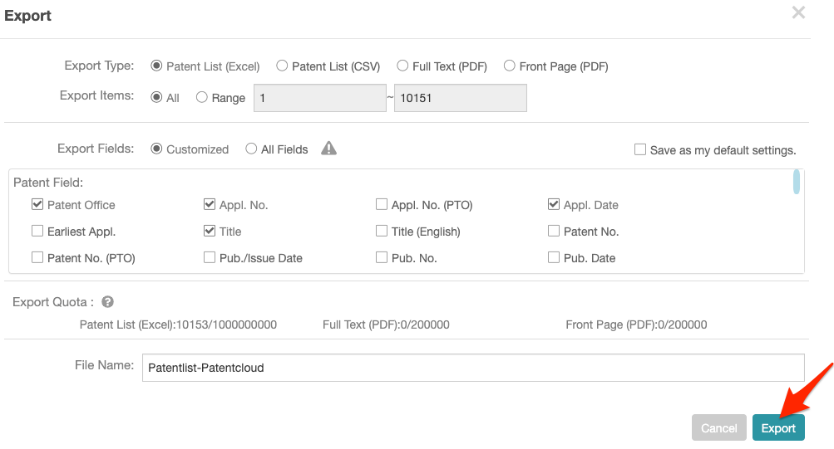Choose Front Page (PDF) export type
Screen dimensions: 834x449
pos(510,66)
